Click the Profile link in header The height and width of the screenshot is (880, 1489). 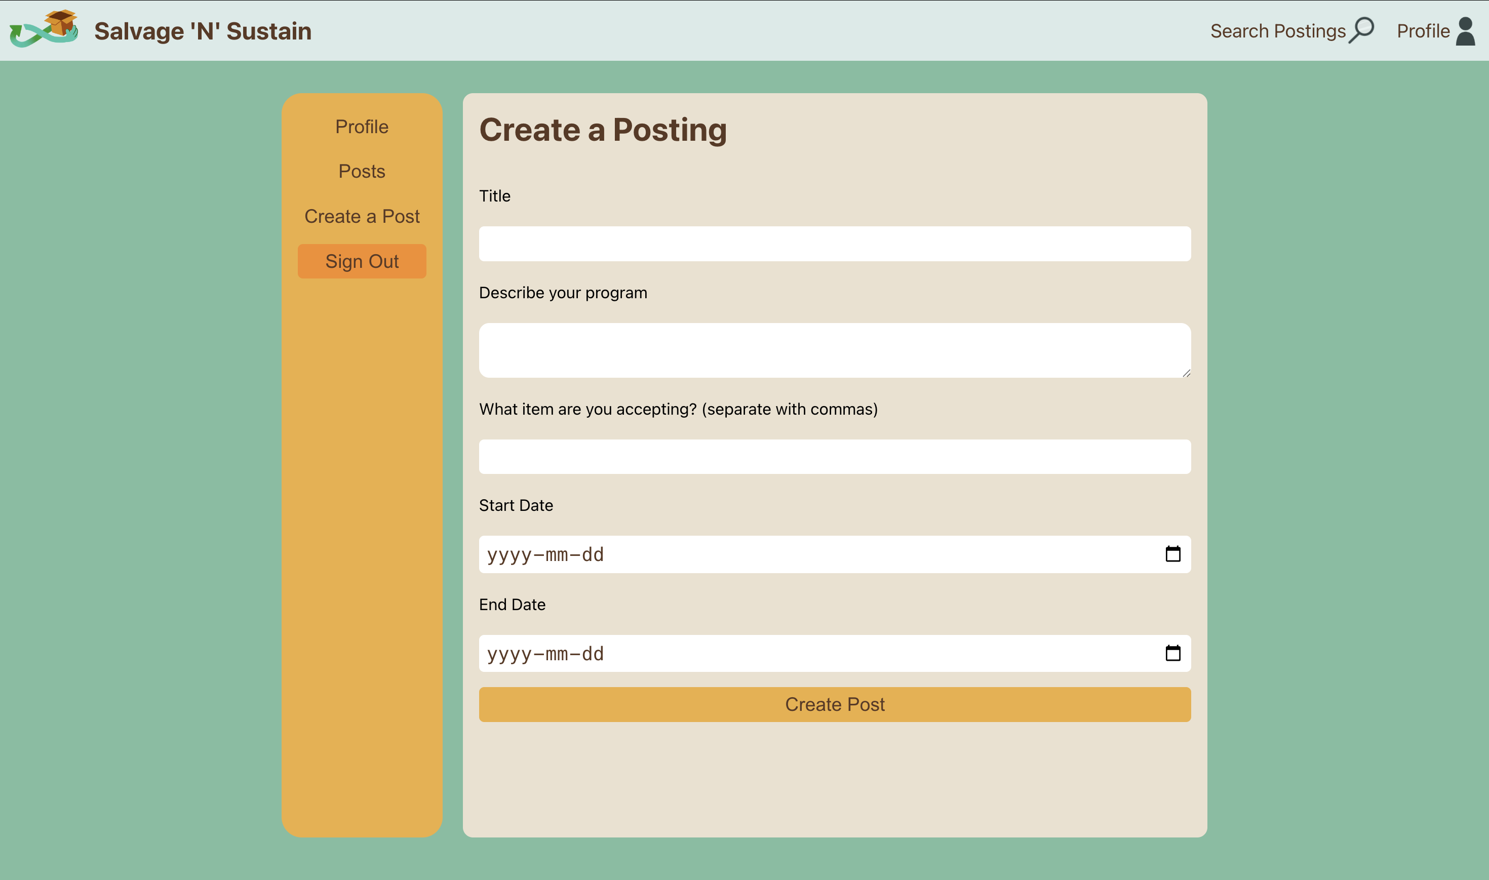pos(1423,31)
